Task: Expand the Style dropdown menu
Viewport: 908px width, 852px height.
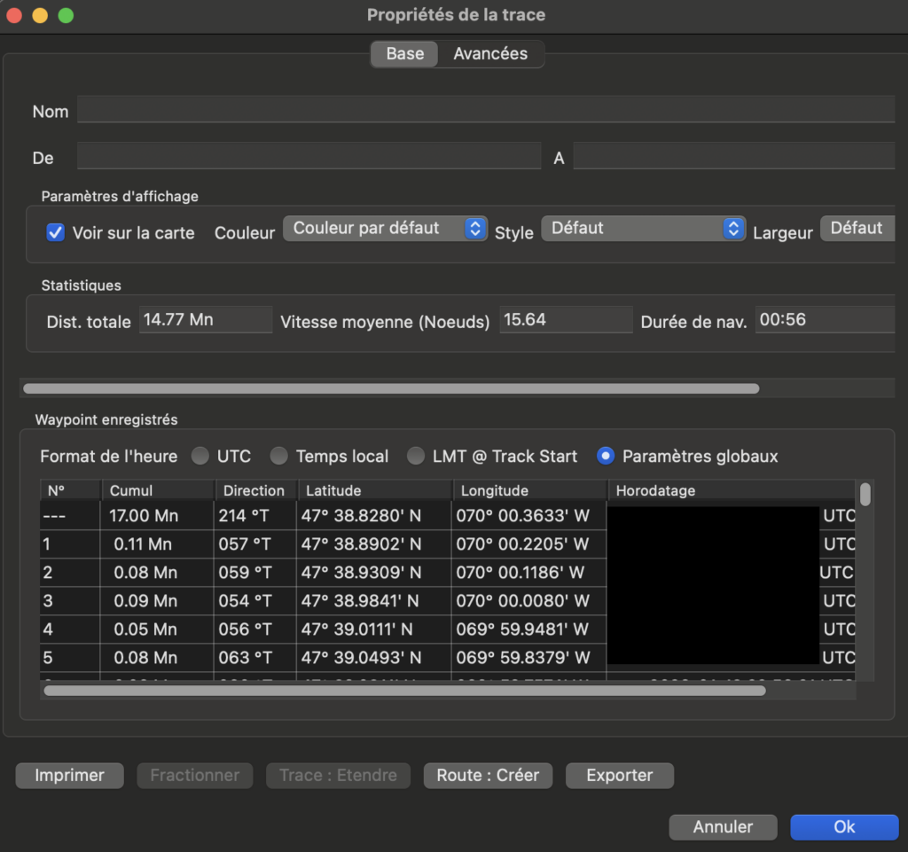Action: tap(643, 229)
